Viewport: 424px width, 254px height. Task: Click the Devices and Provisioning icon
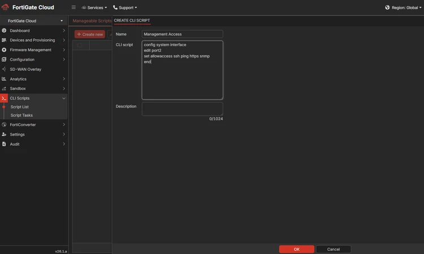click(x=4, y=40)
